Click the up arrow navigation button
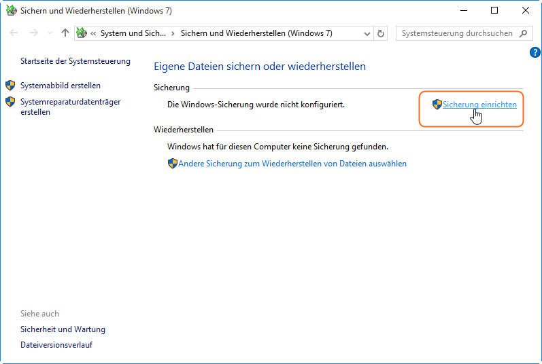 pyautogui.click(x=65, y=33)
